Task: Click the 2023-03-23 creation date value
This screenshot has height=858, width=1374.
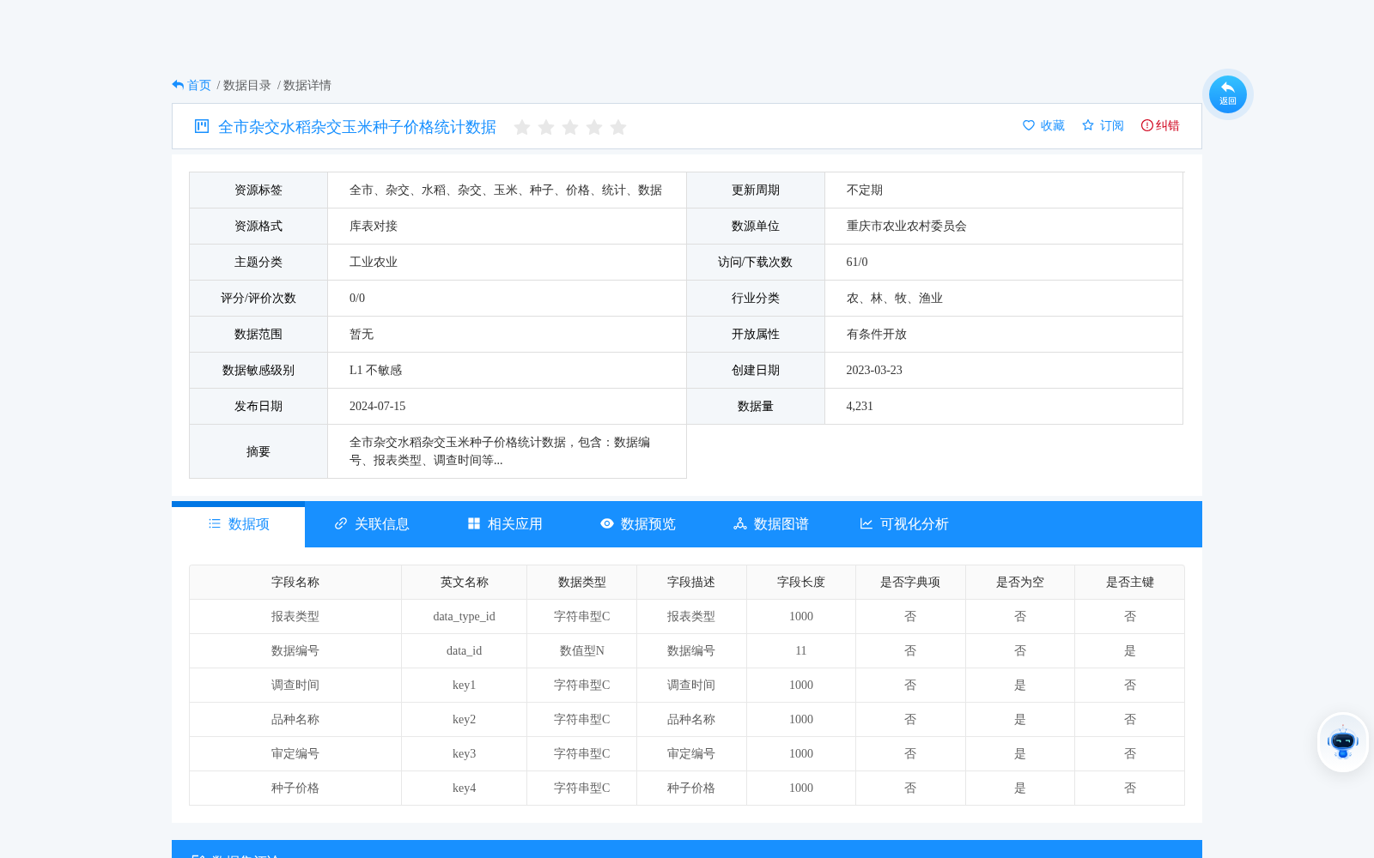Action: click(874, 370)
